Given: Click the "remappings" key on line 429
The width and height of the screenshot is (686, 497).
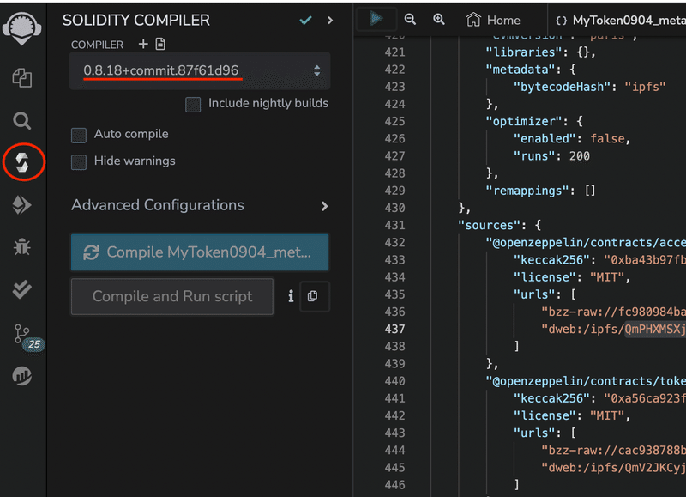Looking at the screenshot, I should [527, 191].
